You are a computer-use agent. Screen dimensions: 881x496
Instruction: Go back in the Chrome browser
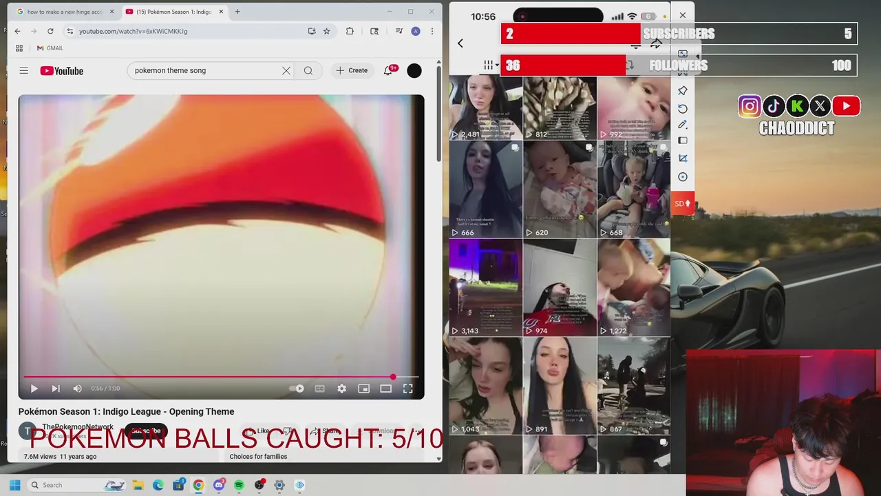17,31
